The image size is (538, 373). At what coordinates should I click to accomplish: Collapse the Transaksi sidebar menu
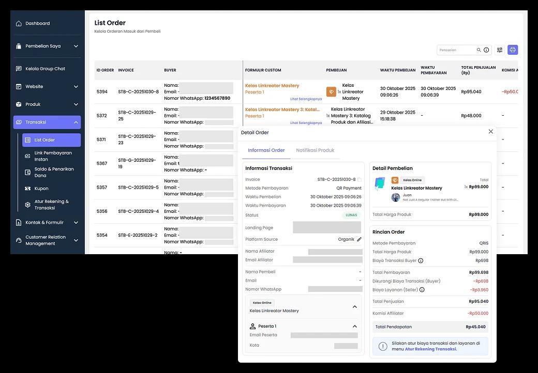point(76,122)
